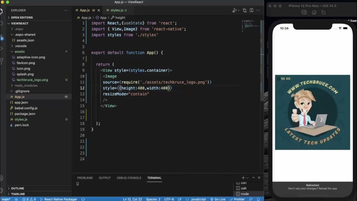The image size is (357, 201).
Task: Click the height breadcrumb item
Action: [x=118, y=18]
